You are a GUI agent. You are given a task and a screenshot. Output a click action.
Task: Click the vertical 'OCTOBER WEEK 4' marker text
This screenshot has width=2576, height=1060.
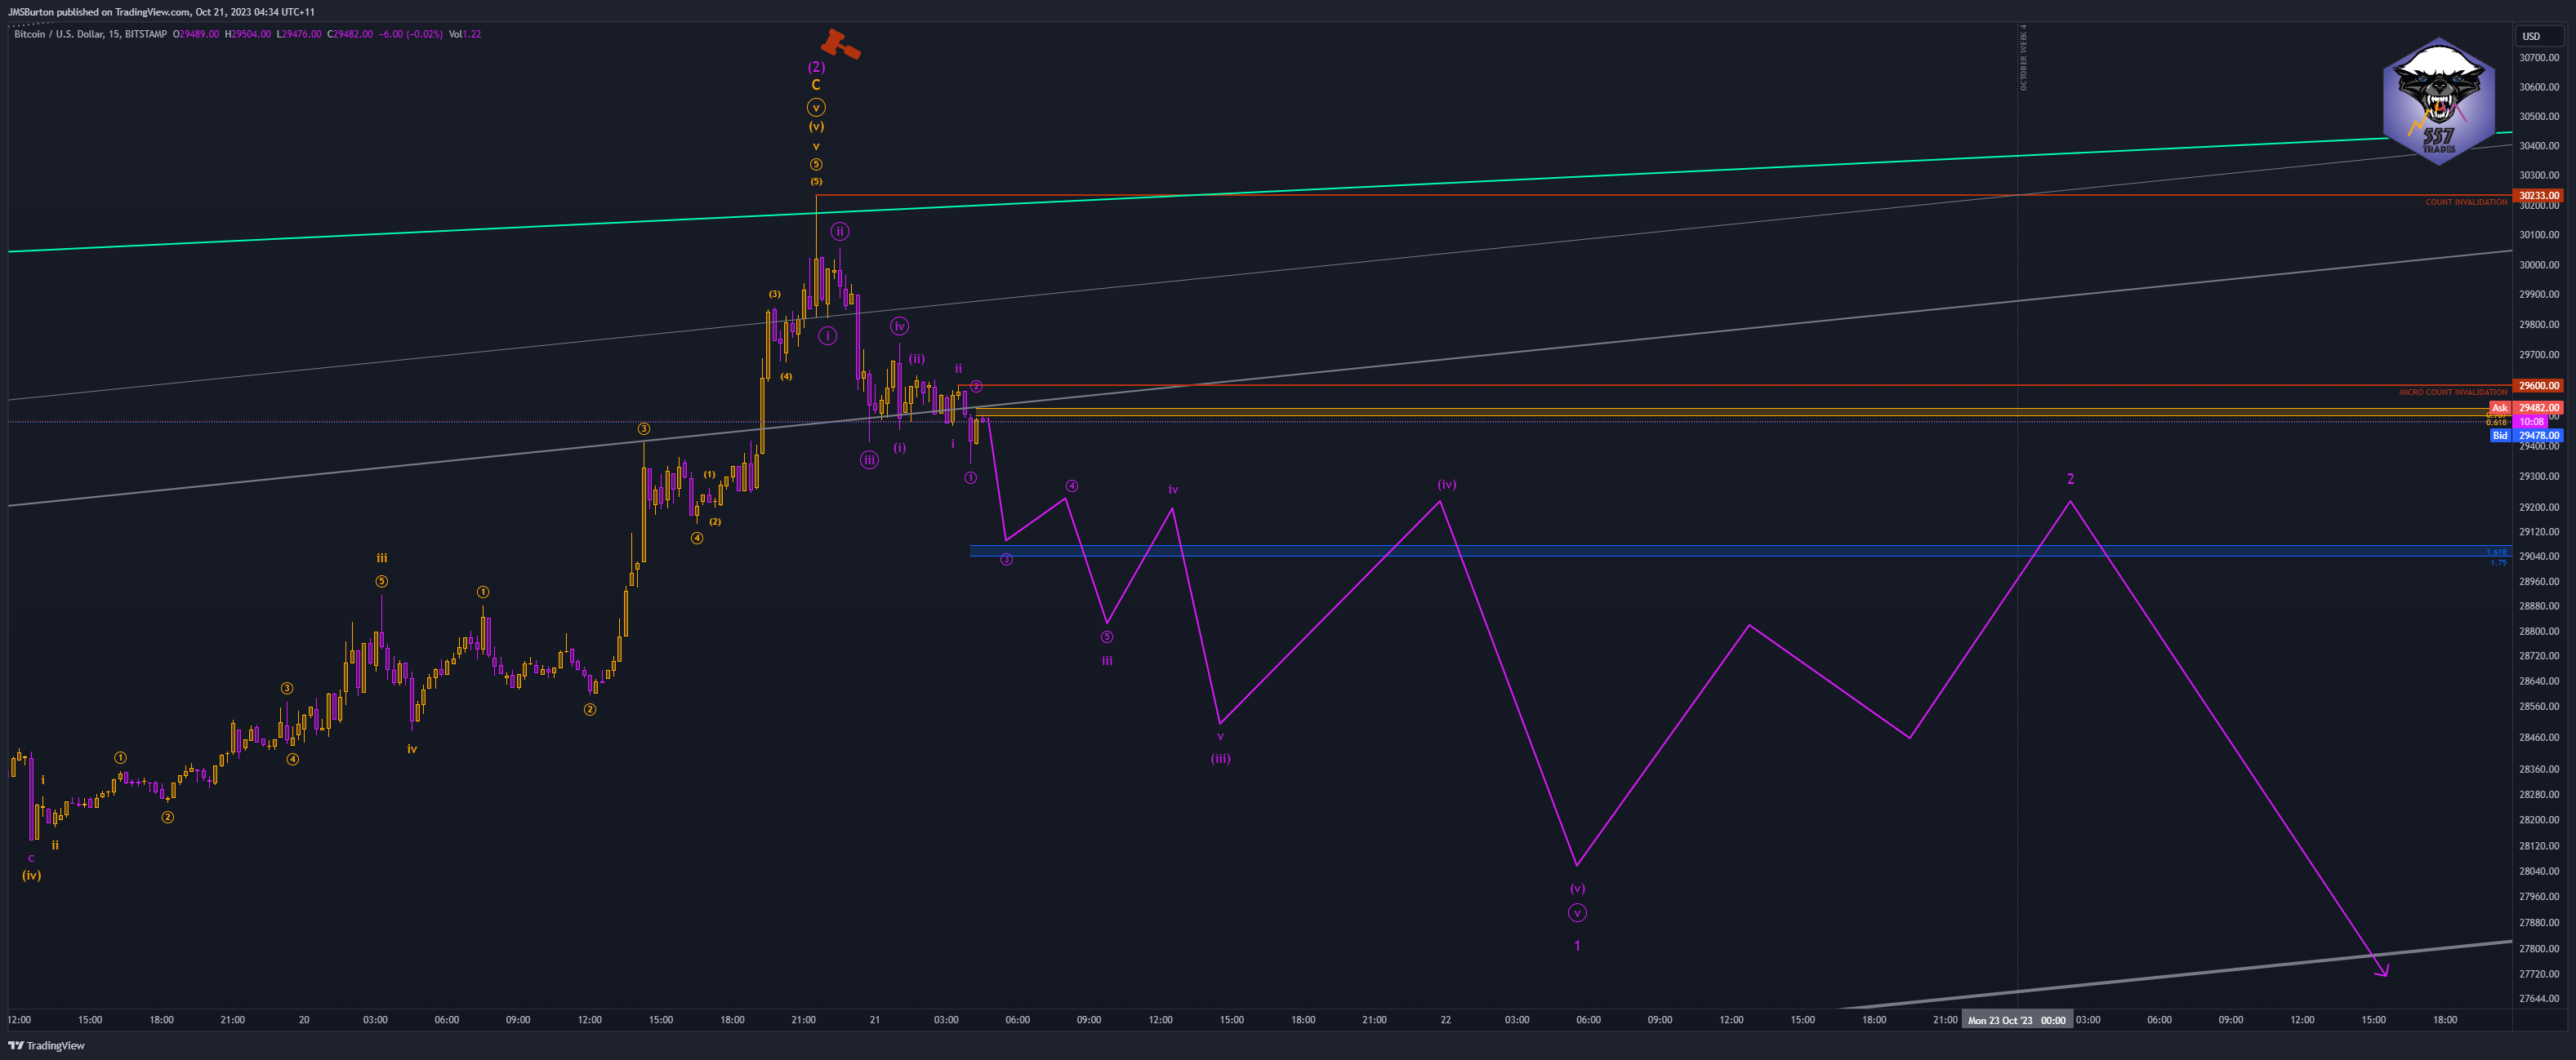tap(2023, 58)
